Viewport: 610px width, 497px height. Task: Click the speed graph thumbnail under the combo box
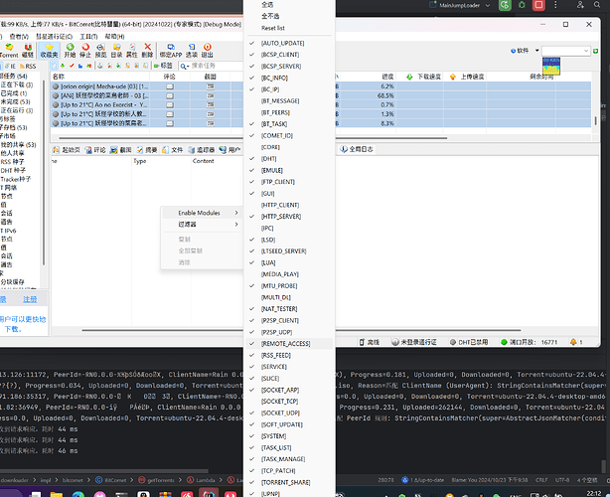click(551, 66)
